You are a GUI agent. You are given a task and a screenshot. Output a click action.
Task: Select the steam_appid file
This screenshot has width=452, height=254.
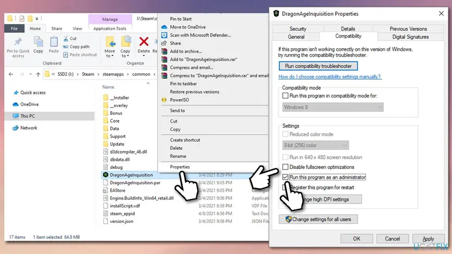pos(119,214)
